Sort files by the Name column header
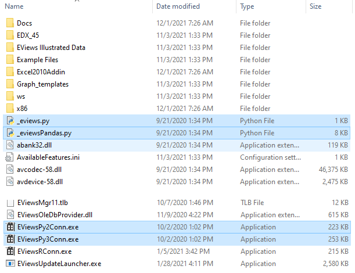 click(x=14, y=6)
